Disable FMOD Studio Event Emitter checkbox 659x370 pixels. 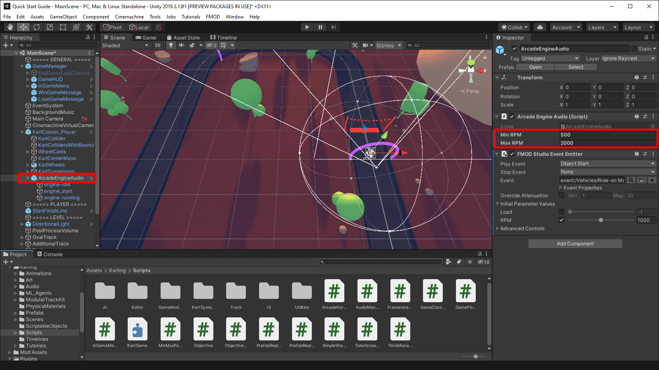coord(512,154)
